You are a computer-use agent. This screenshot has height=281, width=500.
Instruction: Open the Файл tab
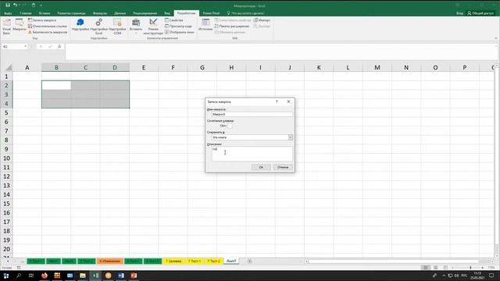[x=8, y=13]
